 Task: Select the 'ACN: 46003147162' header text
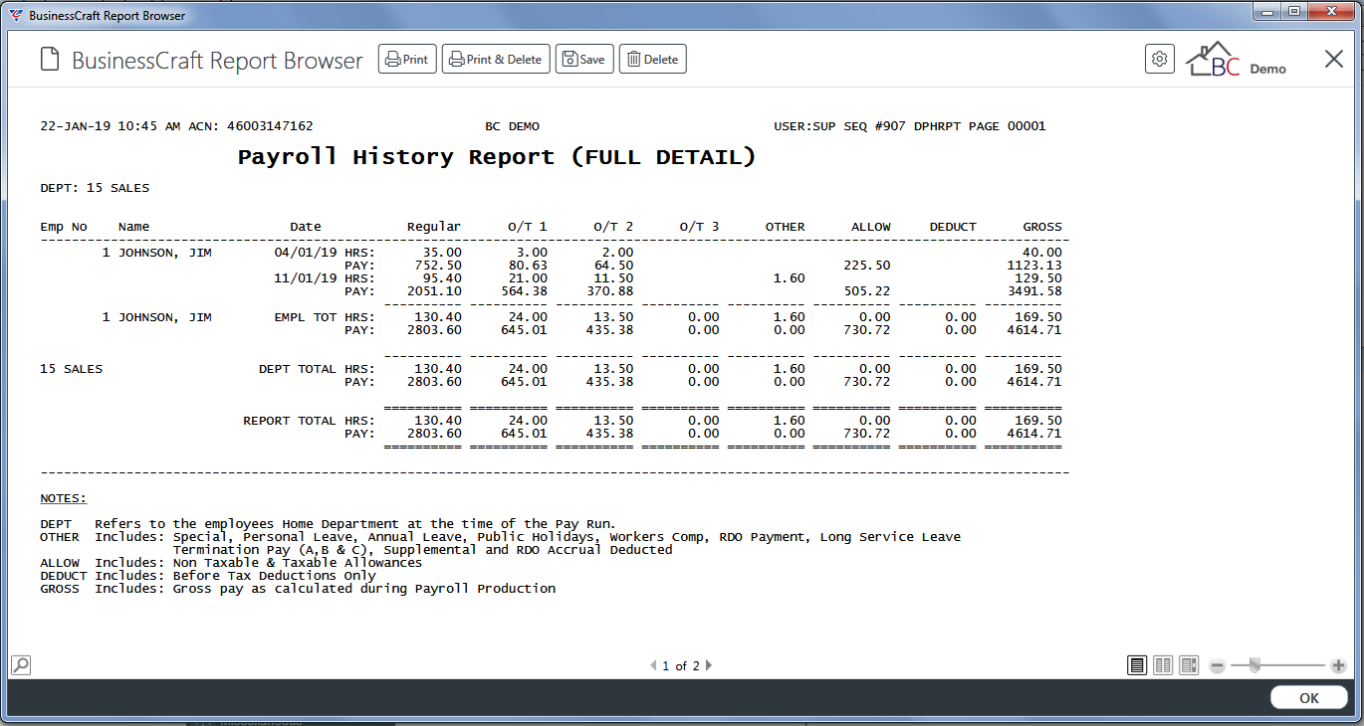tap(251, 126)
